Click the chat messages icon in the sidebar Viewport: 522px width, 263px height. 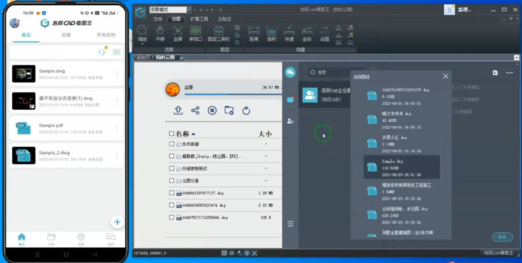pos(290,100)
